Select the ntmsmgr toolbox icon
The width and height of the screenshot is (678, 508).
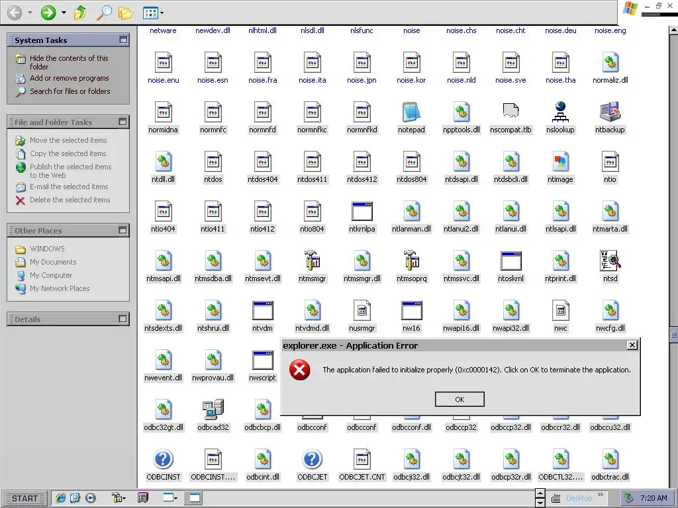pyautogui.click(x=312, y=261)
